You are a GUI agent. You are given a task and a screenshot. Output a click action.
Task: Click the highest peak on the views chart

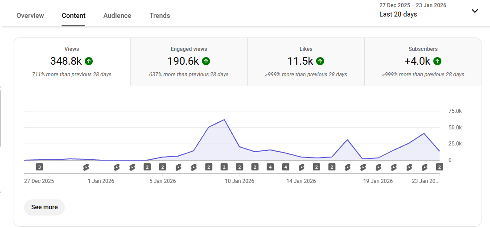coord(224,120)
